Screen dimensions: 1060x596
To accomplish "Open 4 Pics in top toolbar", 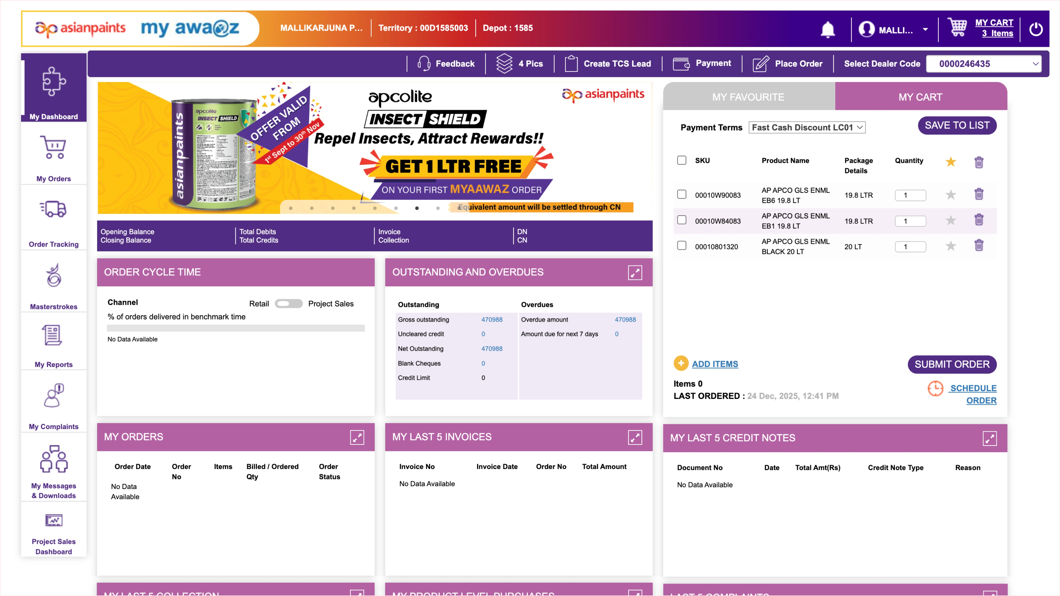I will pos(520,64).
